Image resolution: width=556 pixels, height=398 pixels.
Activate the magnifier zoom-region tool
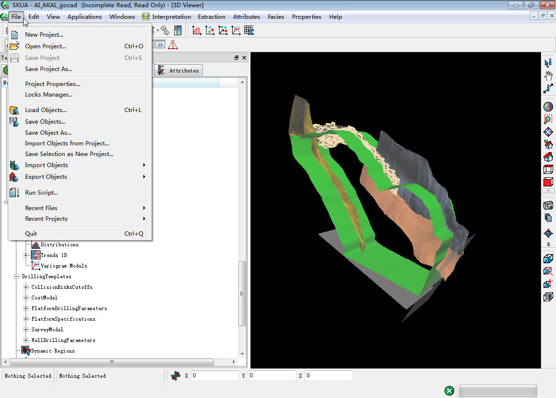click(x=548, y=119)
